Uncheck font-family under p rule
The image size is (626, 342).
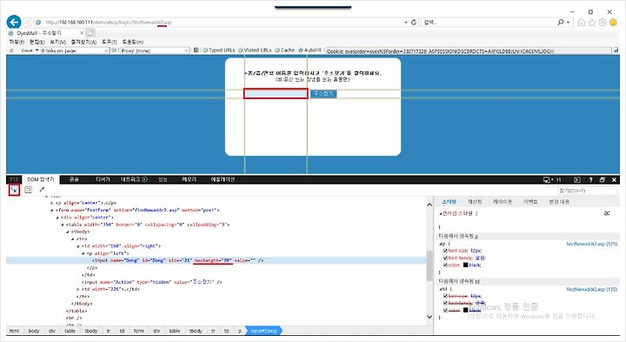click(445, 258)
